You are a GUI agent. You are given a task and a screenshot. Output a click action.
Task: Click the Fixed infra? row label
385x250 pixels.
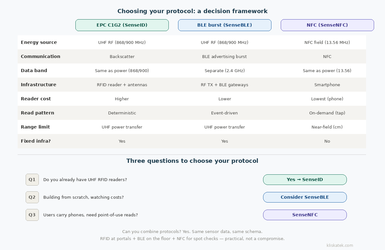[36, 141]
